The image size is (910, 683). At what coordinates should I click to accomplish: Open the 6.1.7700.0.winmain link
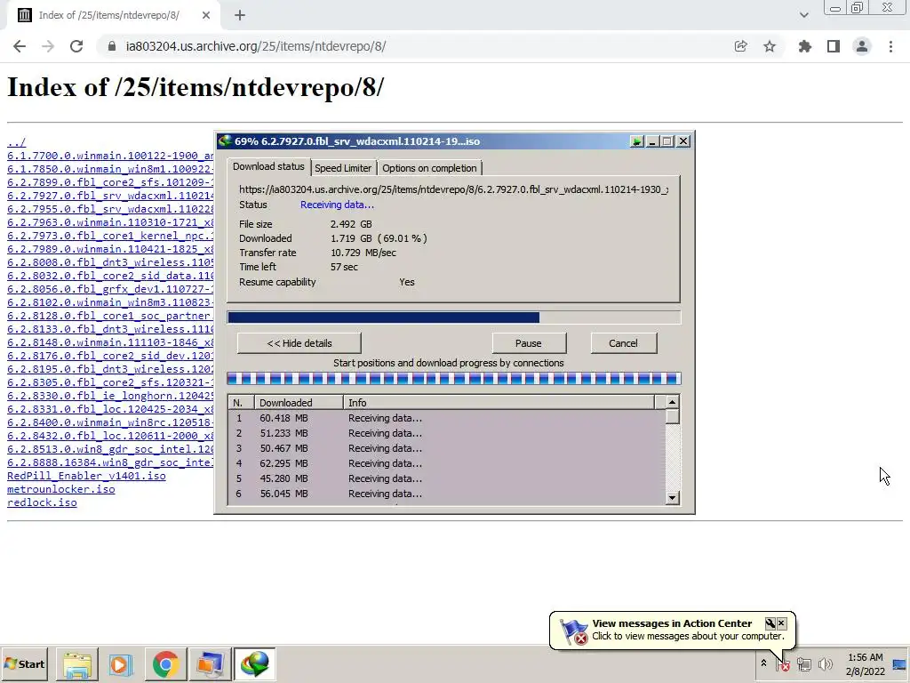[x=110, y=156]
